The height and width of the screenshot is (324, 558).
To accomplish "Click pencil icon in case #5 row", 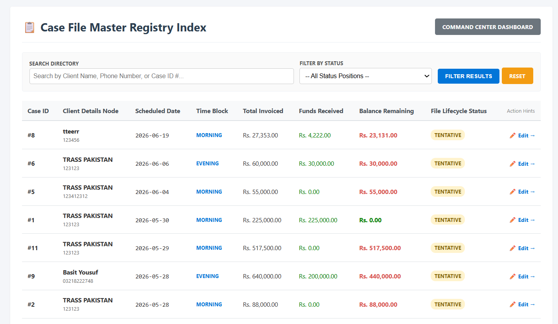I will click(512, 192).
